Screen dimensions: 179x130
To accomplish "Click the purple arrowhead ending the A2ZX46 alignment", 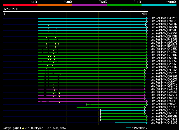I will click(145, 89).
